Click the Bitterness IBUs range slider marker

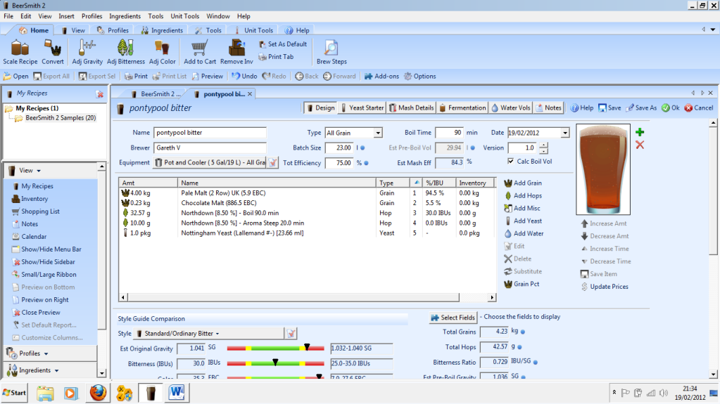click(275, 363)
